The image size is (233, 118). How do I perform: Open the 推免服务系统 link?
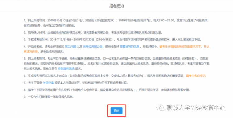click(66, 69)
